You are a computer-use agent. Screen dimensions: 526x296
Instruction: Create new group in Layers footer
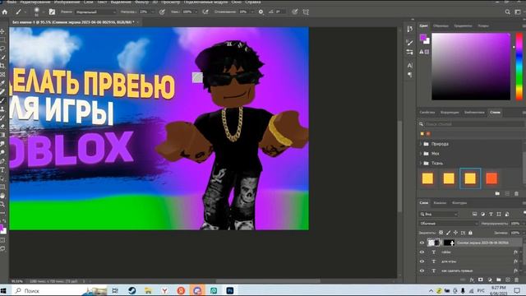point(499,280)
